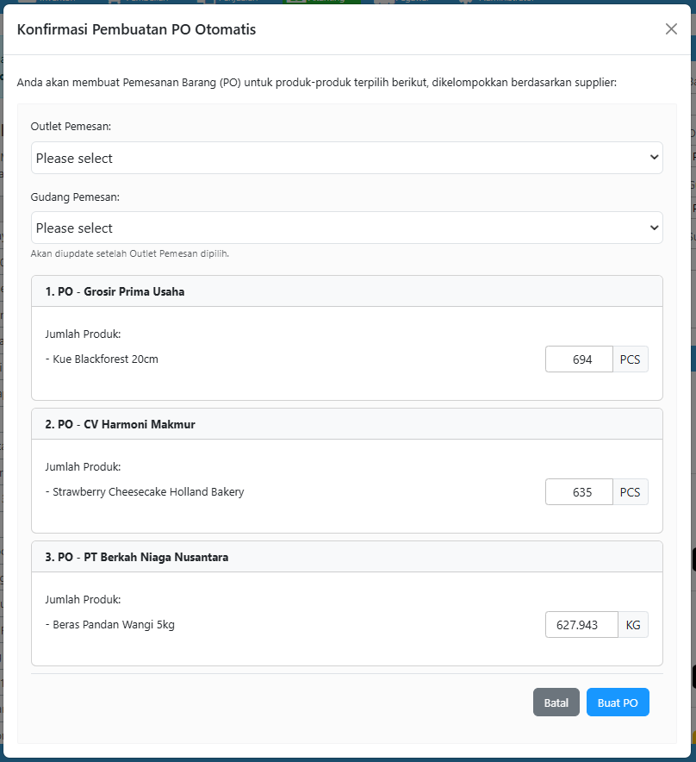Click the KG unit label for Beras Pandan
696x762 pixels.
click(633, 625)
